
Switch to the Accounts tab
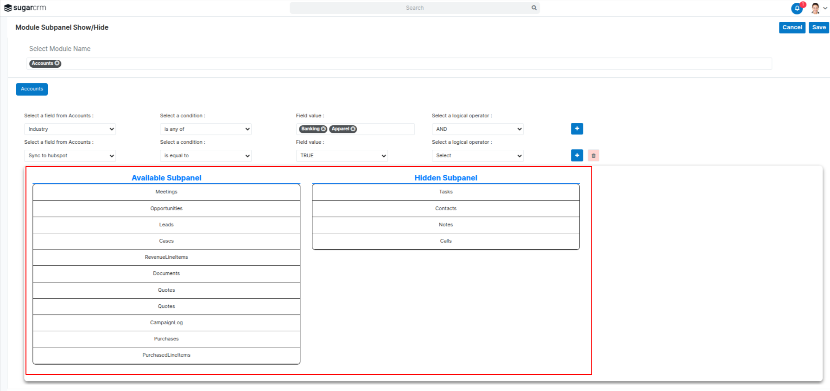tap(32, 89)
